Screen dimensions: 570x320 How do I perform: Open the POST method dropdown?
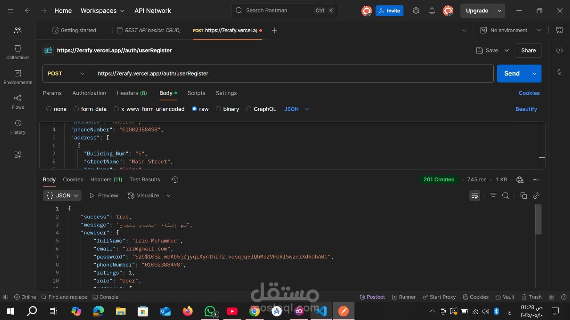click(65, 73)
